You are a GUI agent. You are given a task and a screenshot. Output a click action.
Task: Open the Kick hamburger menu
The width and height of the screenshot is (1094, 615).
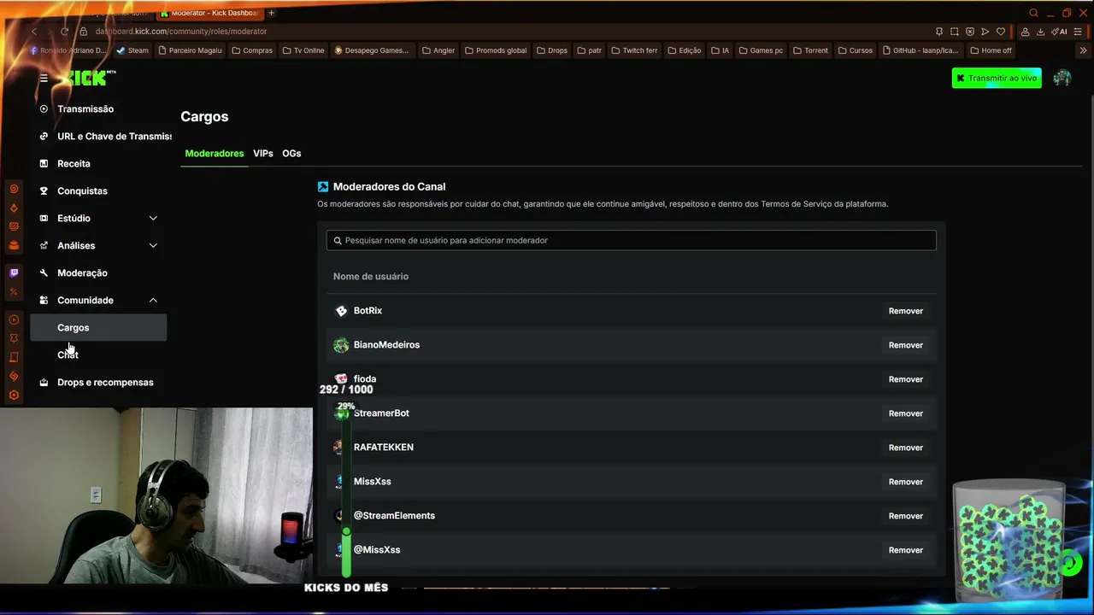coord(44,78)
